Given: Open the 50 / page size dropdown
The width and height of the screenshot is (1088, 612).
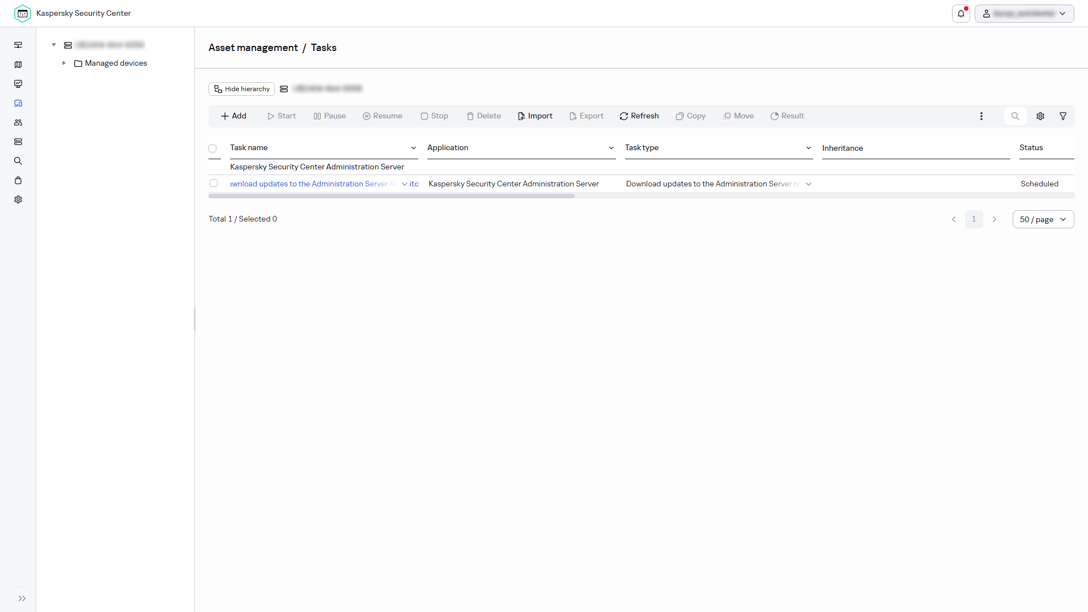Looking at the screenshot, I should point(1043,219).
